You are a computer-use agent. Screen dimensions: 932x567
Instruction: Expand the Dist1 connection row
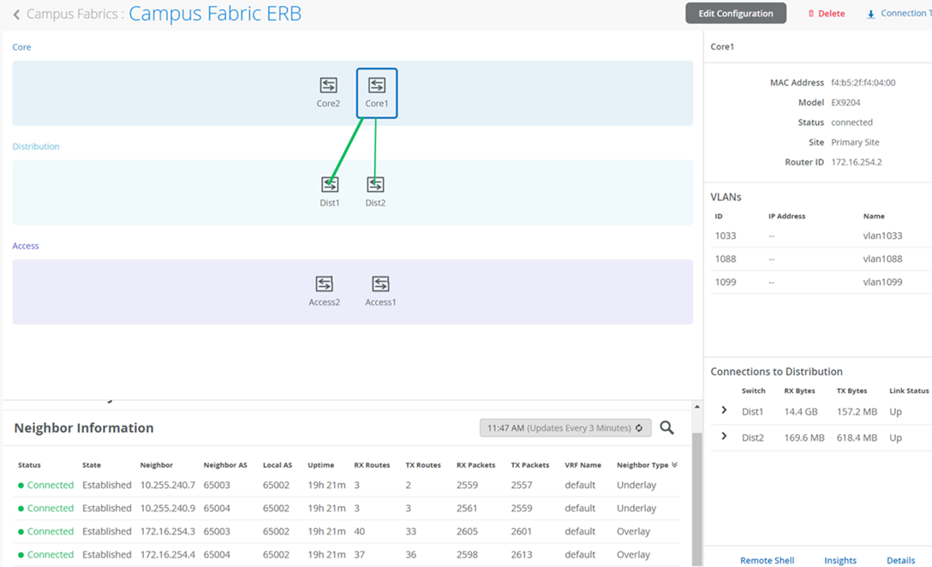(724, 411)
